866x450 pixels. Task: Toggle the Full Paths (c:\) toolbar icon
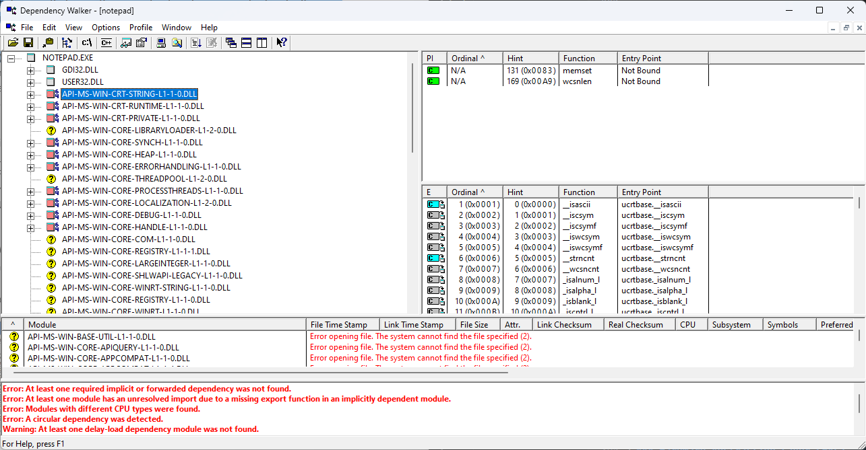[x=87, y=42]
